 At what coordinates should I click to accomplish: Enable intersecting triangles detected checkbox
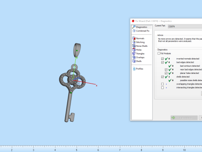pos(162,88)
